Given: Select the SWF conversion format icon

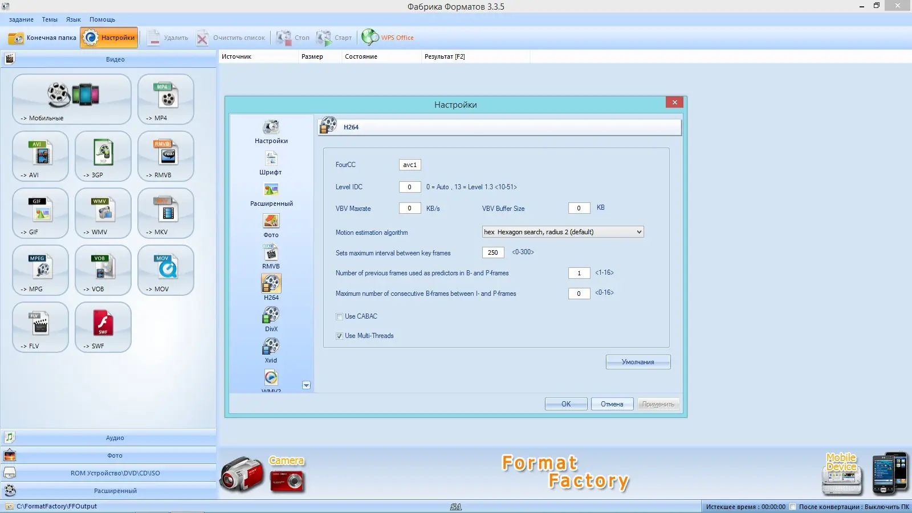Looking at the screenshot, I should tap(103, 327).
